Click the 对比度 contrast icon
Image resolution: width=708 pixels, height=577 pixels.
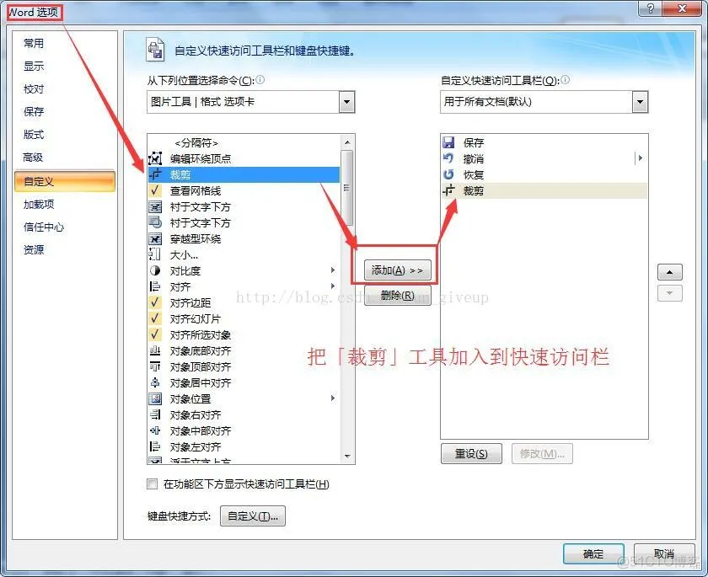coord(155,270)
